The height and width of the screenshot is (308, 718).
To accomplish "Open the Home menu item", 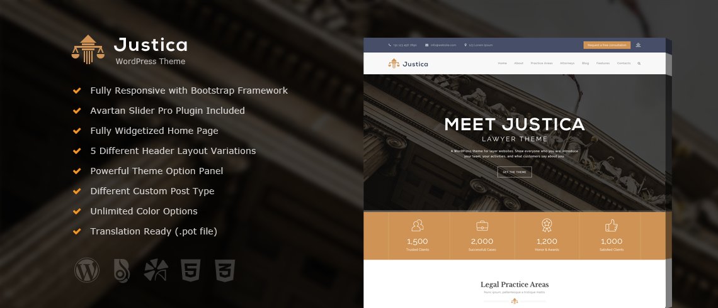I will (503, 63).
